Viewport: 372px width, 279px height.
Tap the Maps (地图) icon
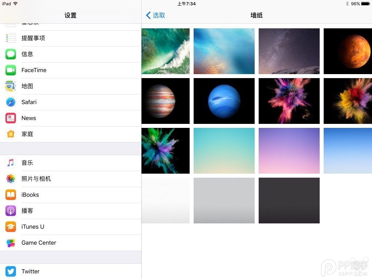[x=11, y=86]
